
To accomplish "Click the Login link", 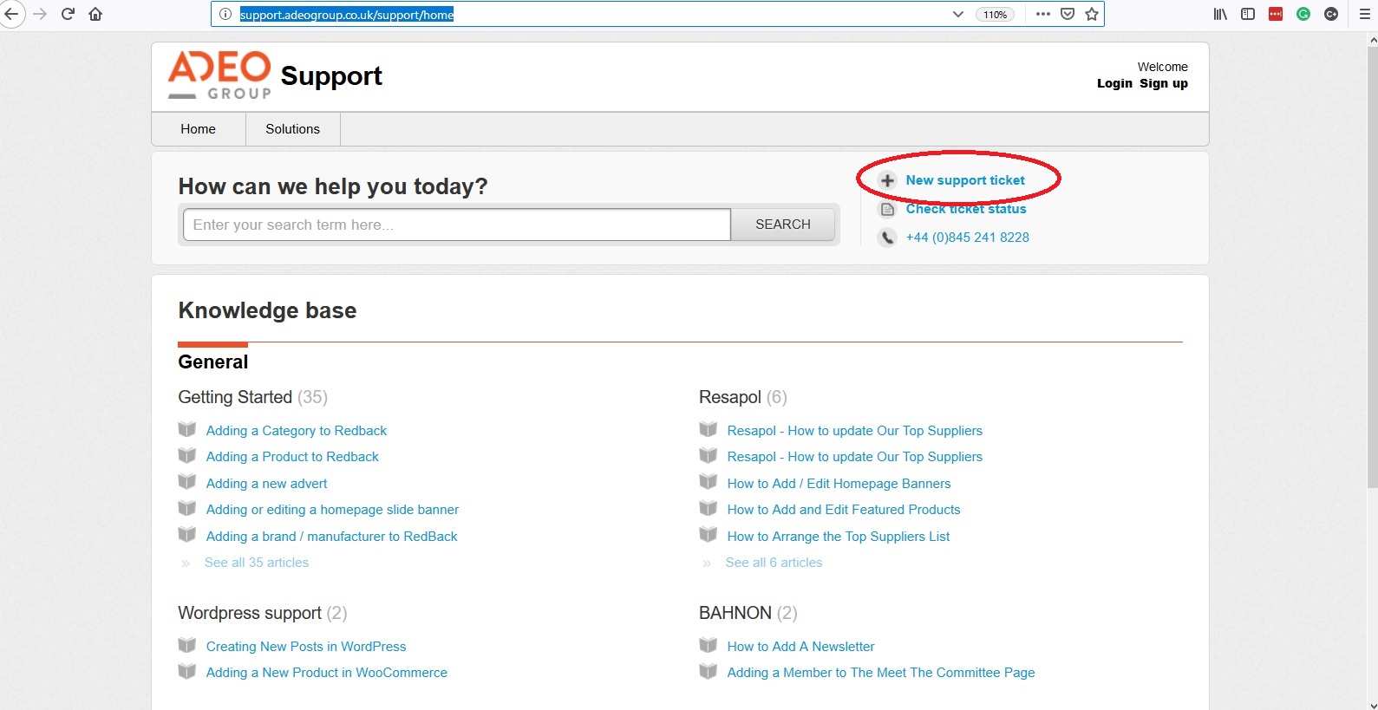I will [1114, 83].
